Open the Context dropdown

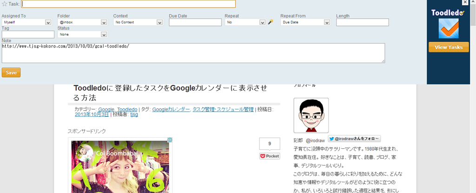tap(139, 22)
